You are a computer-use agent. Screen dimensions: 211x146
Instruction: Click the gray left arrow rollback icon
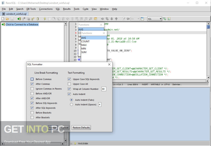click(x=128, y=19)
